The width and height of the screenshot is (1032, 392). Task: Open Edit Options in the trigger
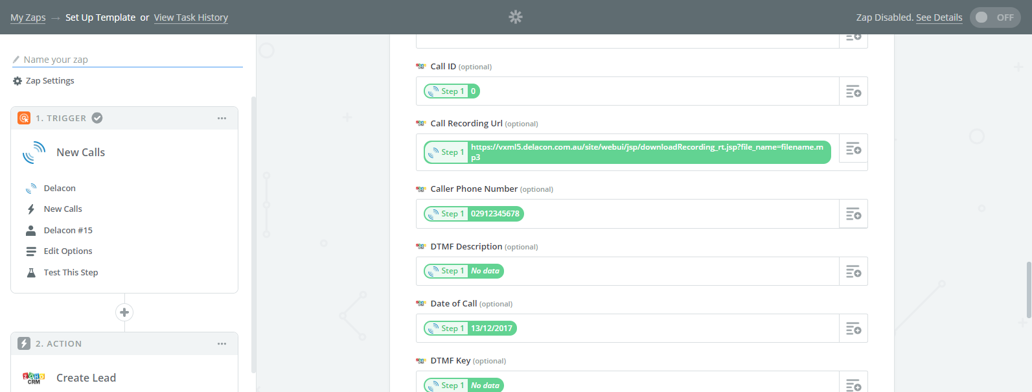click(x=68, y=251)
